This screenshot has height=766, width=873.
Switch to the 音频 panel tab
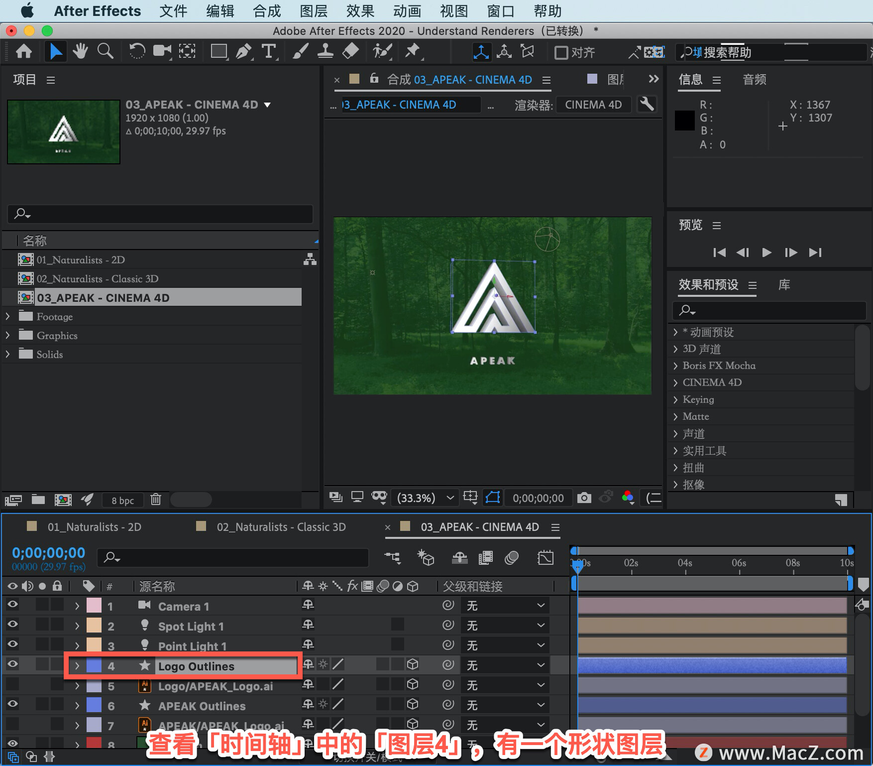coord(755,80)
